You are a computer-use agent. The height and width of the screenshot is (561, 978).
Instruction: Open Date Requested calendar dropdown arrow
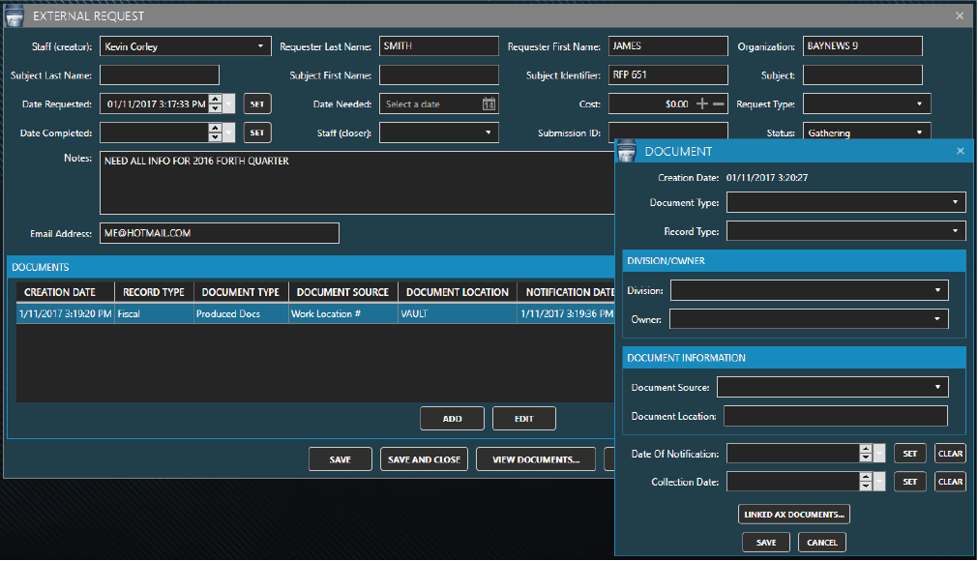(x=229, y=103)
